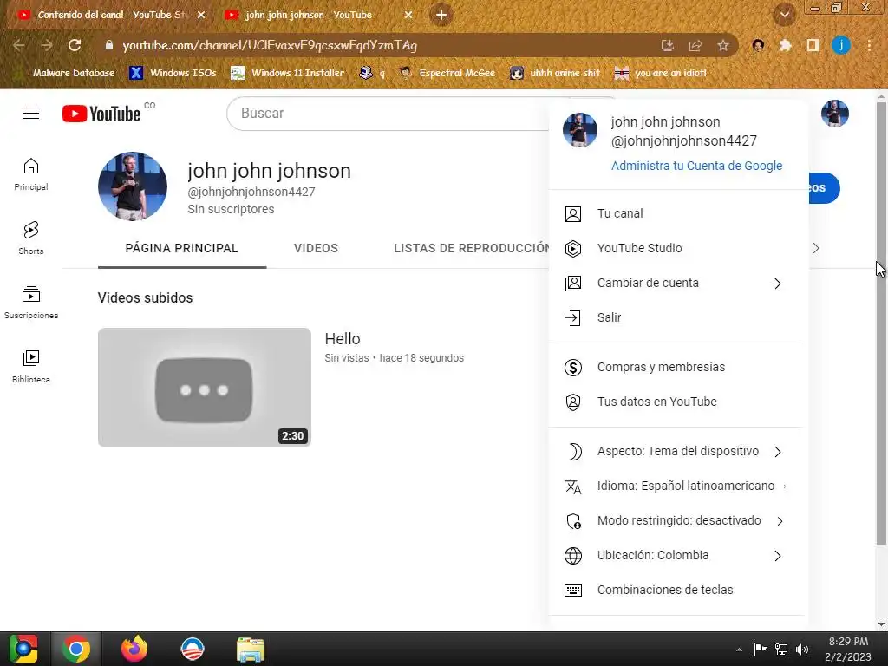Image resolution: width=888 pixels, height=666 pixels.
Task: Open Malware Database bookmark
Action: [x=66, y=73]
